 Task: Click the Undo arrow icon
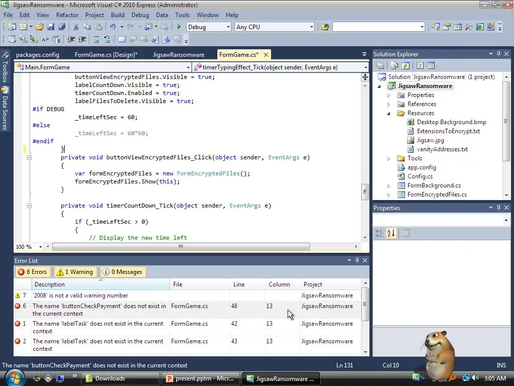coord(113,27)
